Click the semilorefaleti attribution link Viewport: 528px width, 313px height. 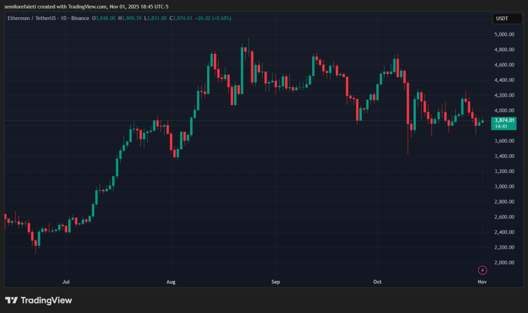point(20,7)
